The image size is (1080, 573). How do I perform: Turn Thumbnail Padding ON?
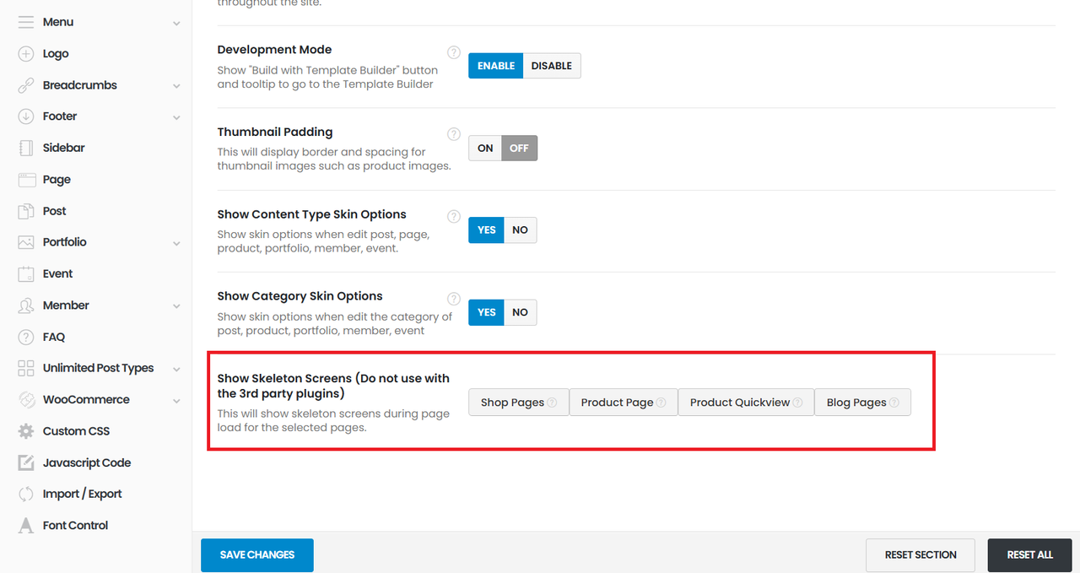coord(485,149)
